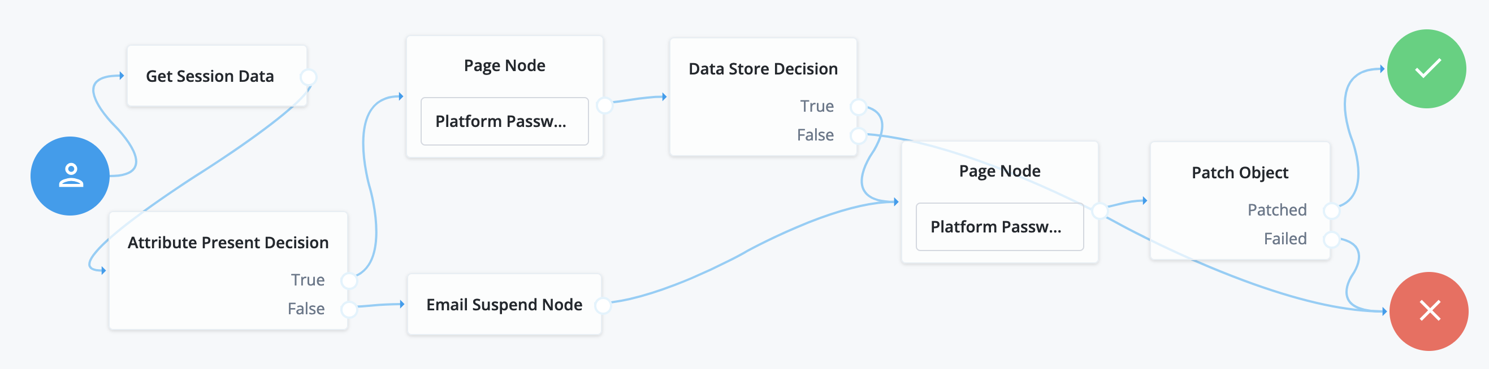Click the blue user start node icon
This screenshot has height=369, width=1489.
(70, 176)
